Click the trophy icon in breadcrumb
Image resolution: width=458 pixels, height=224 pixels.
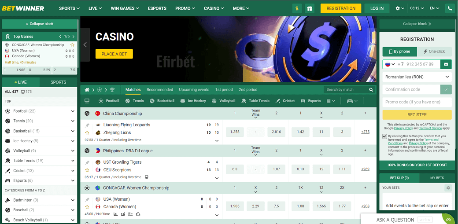(x=112, y=90)
